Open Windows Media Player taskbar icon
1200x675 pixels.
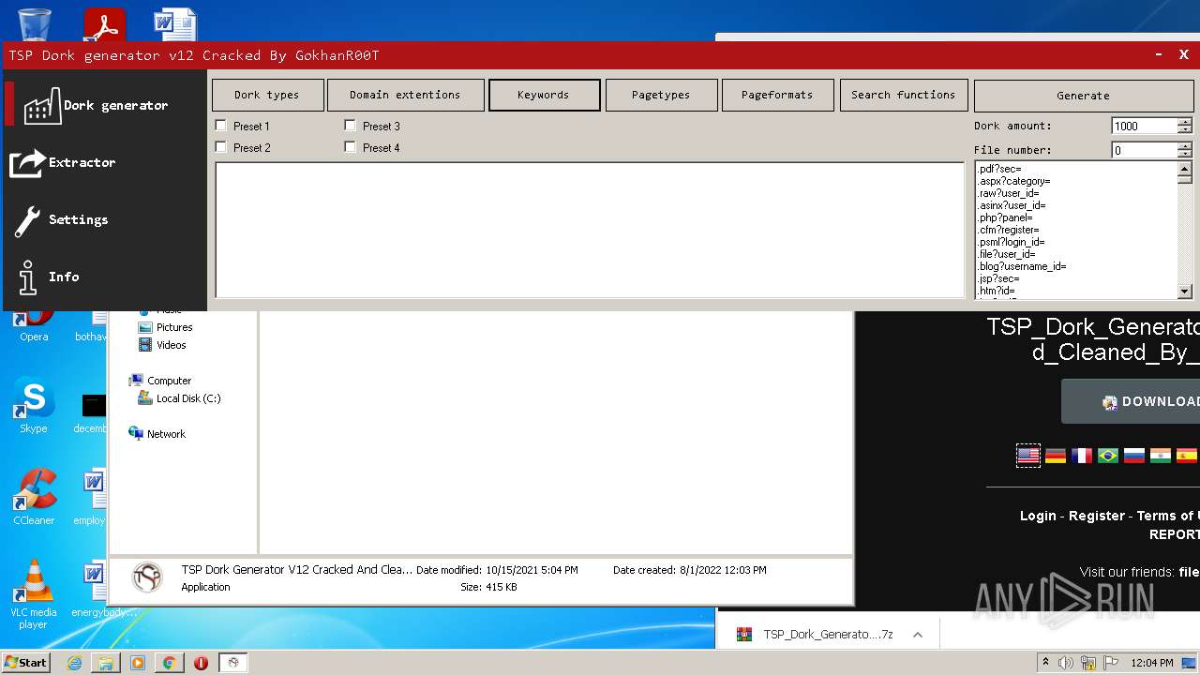[x=138, y=663]
